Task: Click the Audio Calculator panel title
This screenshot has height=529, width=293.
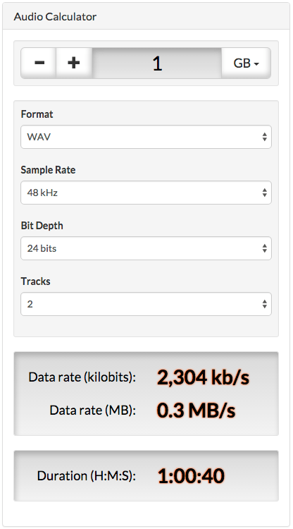Action: pyautogui.click(x=55, y=16)
